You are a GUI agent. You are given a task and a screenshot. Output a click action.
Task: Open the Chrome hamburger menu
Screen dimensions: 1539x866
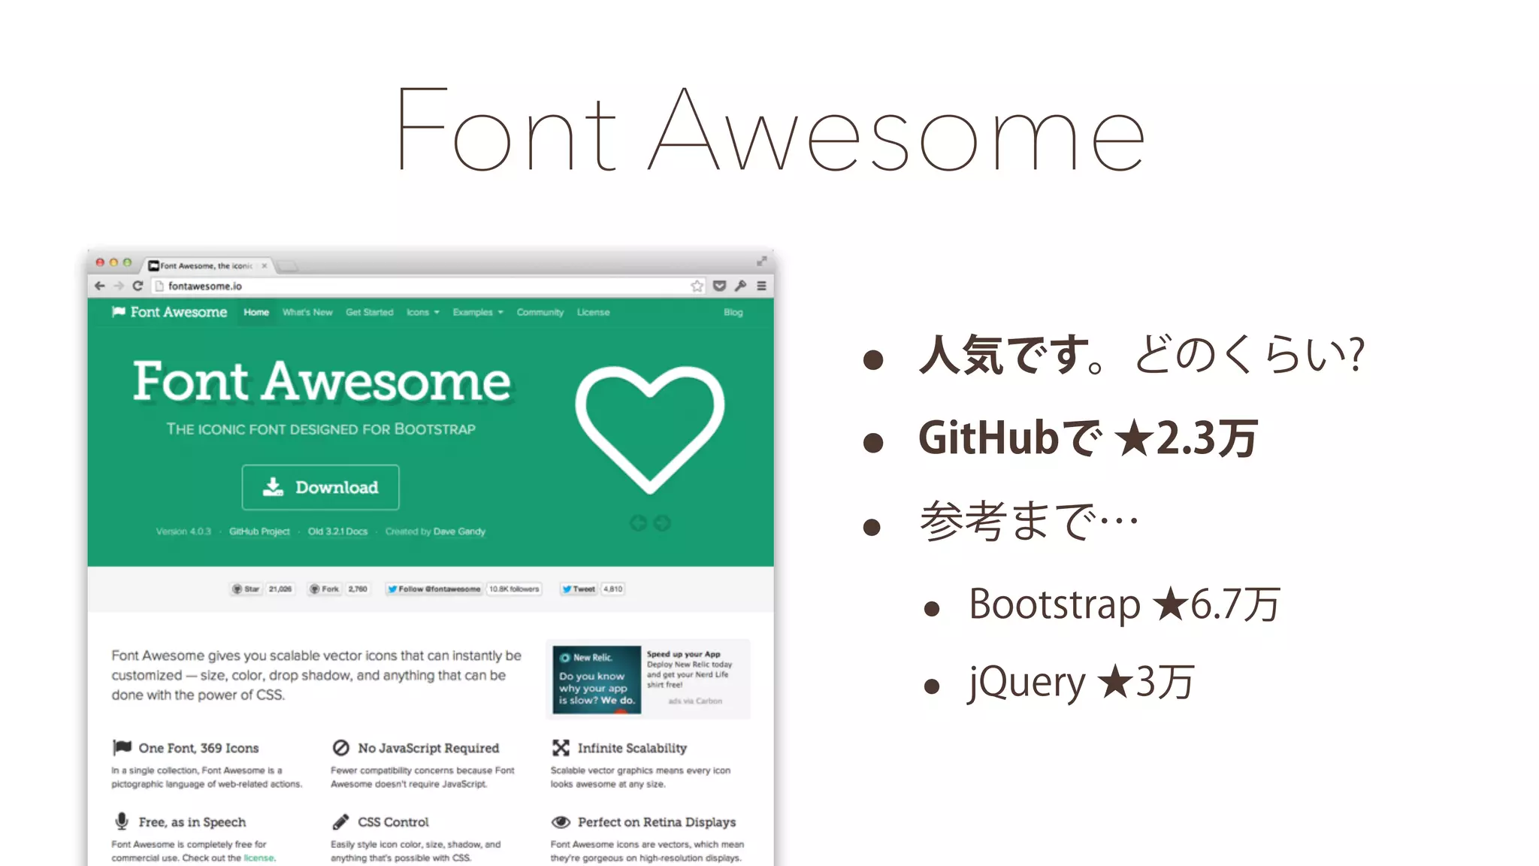coord(761,286)
